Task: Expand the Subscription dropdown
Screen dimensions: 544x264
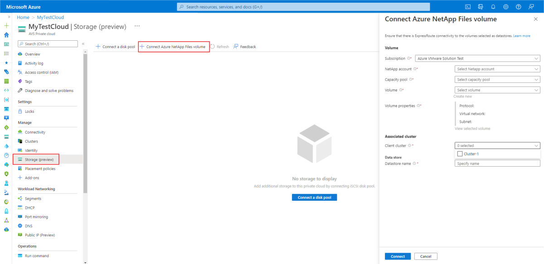Action: click(x=497, y=58)
